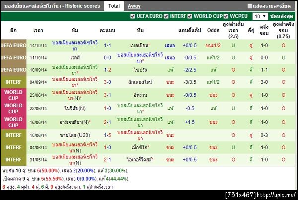Image resolution: width=298 pixels, height=200 pixels.
Task: Click score 1-2 of 10/09/14 match
Action: (107, 70)
